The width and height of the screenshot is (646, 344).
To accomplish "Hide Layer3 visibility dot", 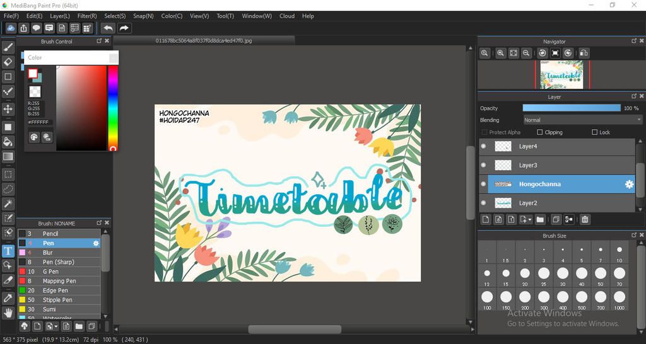I will (x=484, y=165).
